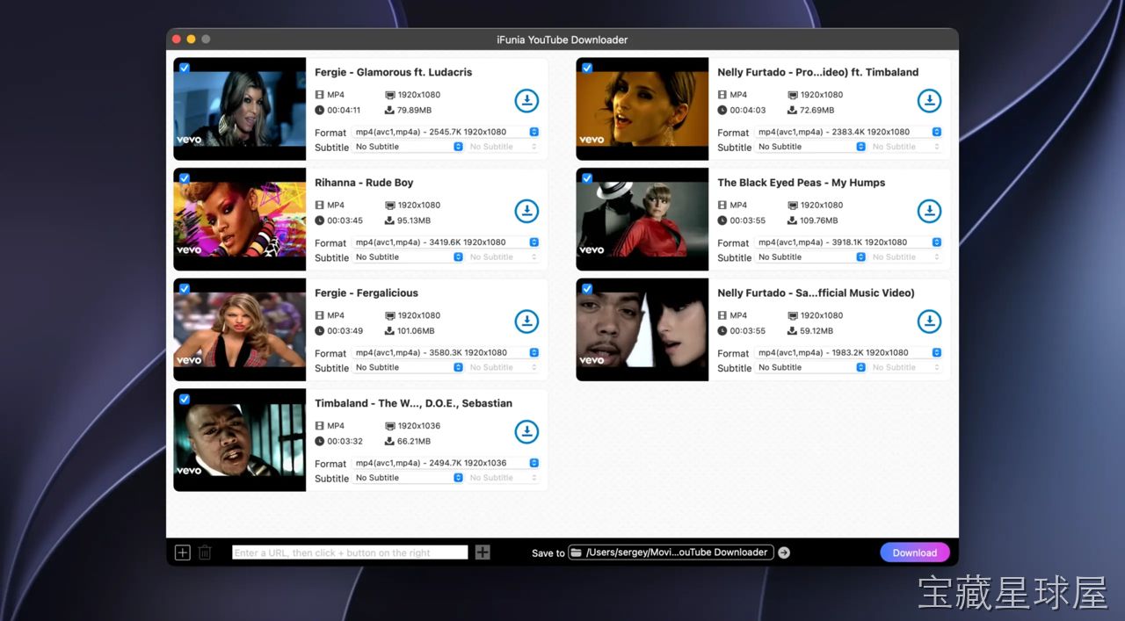Screen dimensions: 1125x621
Task: Open Format dropdown showing 3419.6K 1920x1080
Action: (x=446, y=242)
